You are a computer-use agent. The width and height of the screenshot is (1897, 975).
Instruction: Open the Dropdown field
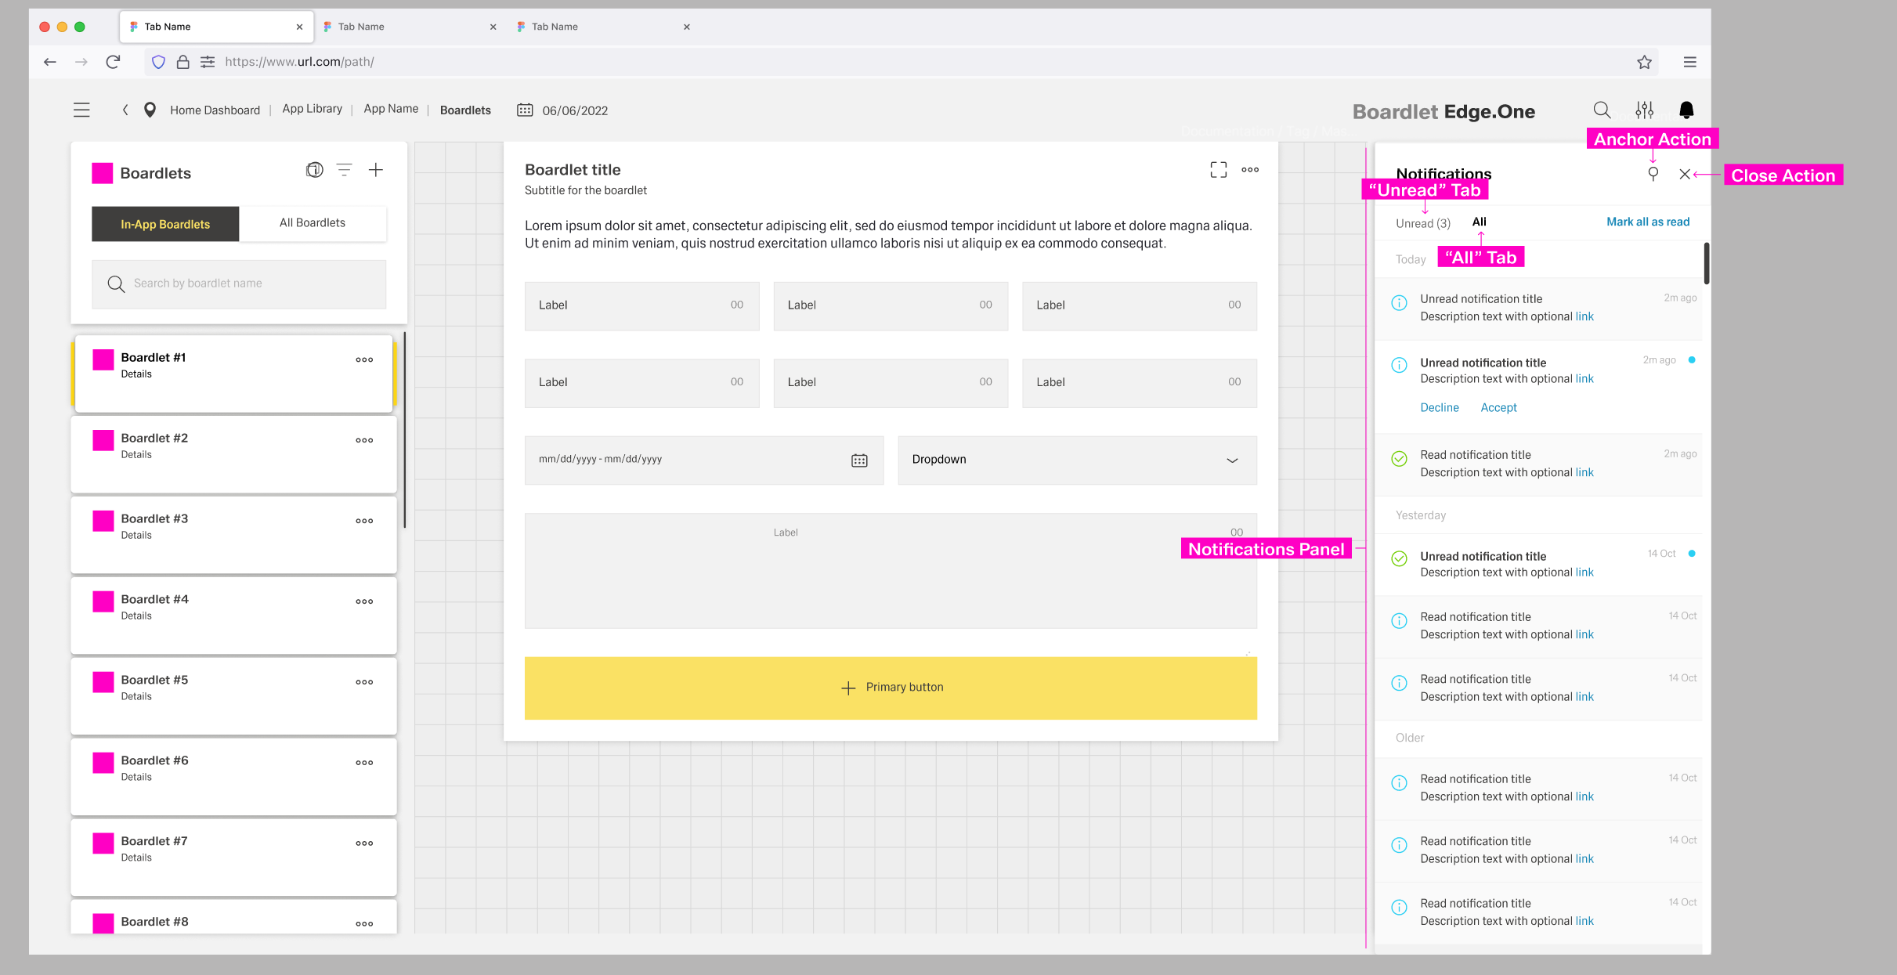point(1077,460)
